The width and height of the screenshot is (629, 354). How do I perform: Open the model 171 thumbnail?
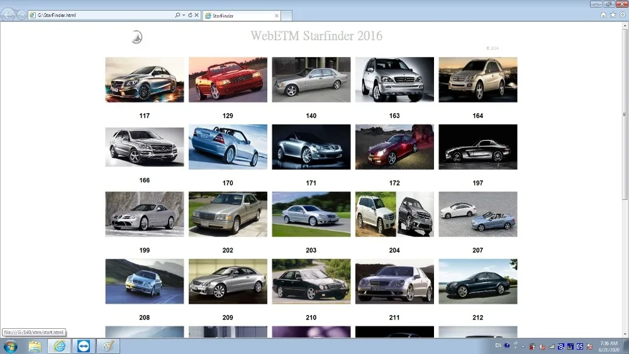point(311,147)
